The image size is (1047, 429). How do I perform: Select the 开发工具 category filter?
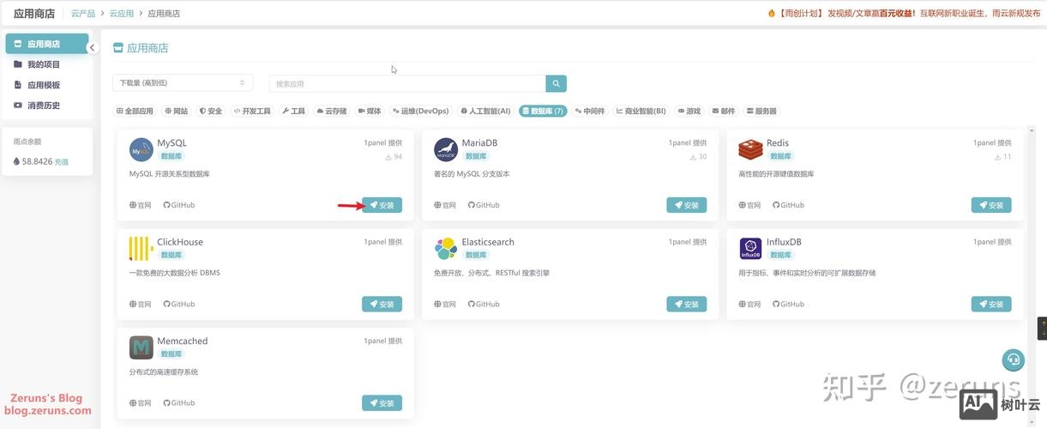252,111
